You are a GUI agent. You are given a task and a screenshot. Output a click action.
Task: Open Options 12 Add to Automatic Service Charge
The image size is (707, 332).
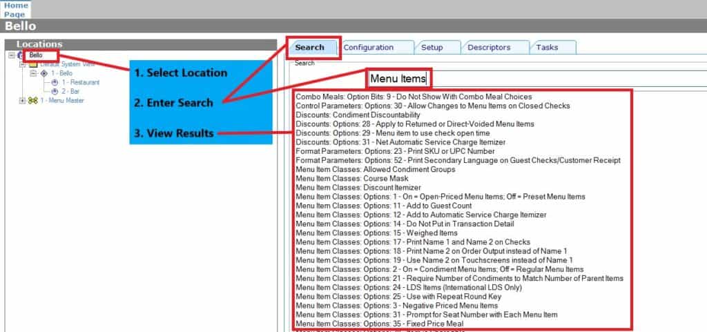421,215
